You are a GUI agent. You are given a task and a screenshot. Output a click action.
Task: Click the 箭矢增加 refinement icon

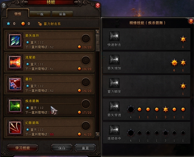tap(114, 59)
